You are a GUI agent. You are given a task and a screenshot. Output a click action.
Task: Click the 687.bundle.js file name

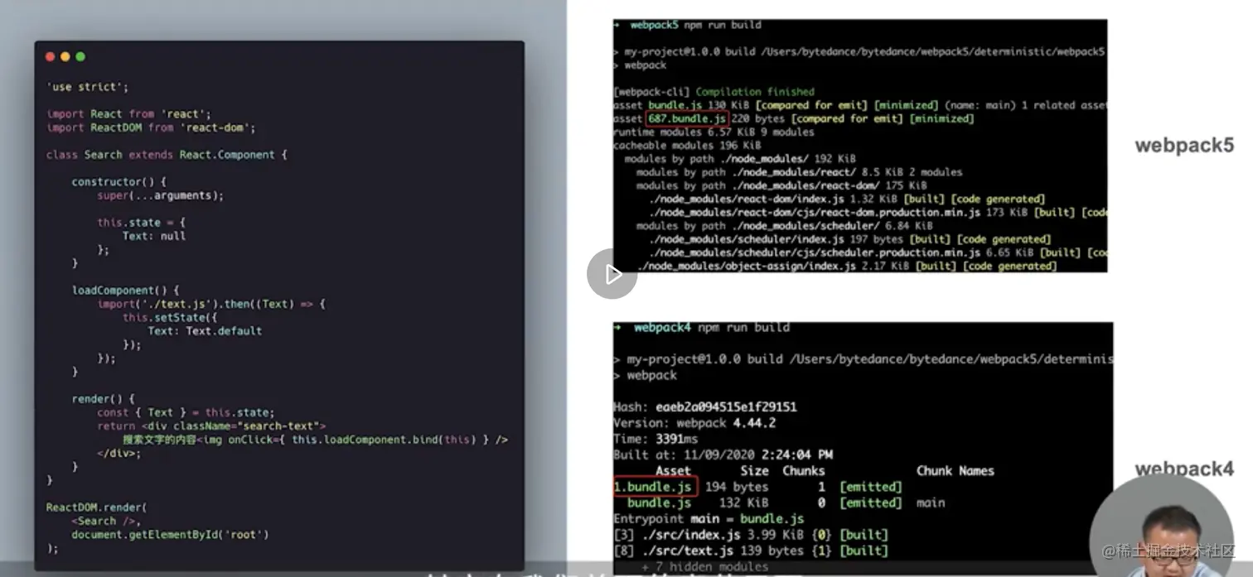pyautogui.click(x=688, y=118)
